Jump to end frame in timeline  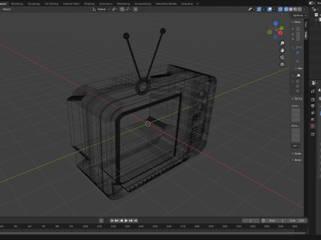(136, 221)
